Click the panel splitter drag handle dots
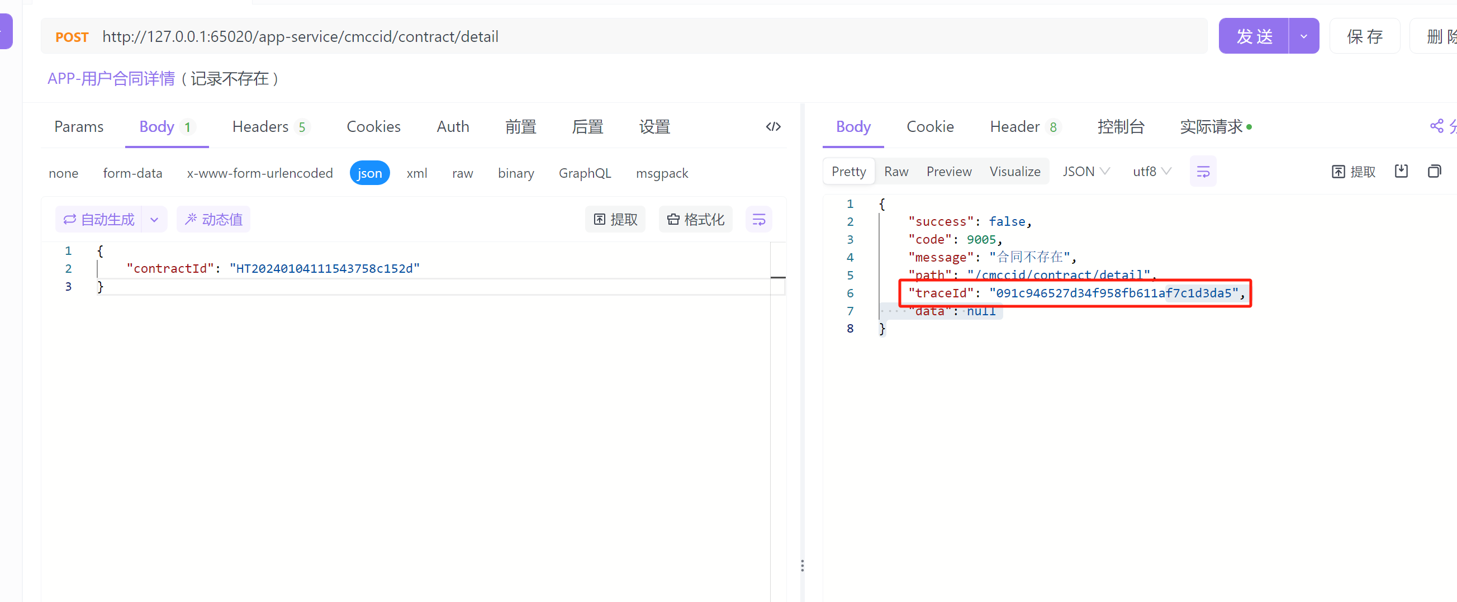Image resolution: width=1457 pixels, height=602 pixels. coord(802,565)
